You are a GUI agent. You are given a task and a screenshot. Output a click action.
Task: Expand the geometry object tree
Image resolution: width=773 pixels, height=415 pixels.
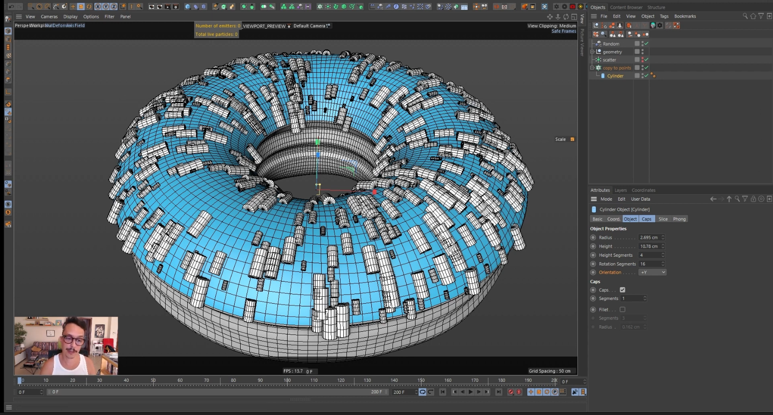coord(593,52)
